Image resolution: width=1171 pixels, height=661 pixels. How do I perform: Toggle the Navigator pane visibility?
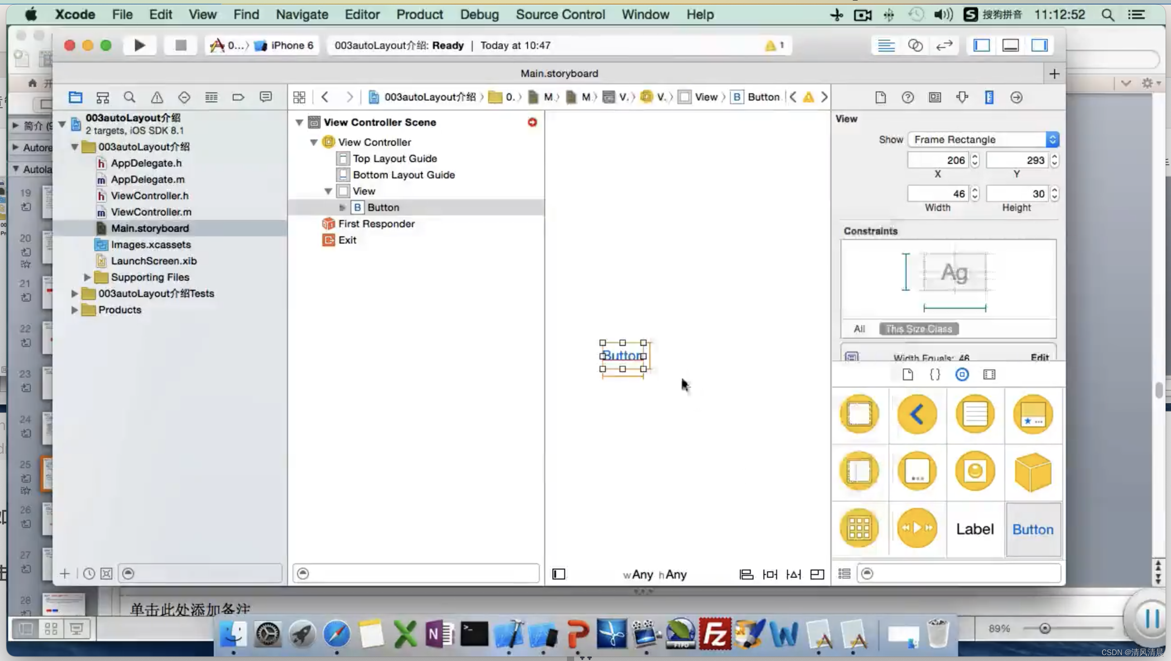pyautogui.click(x=981, y=45)
